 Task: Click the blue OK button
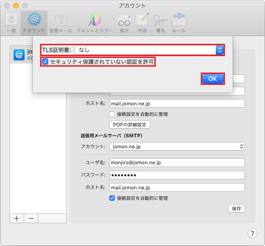coord(213,79)
